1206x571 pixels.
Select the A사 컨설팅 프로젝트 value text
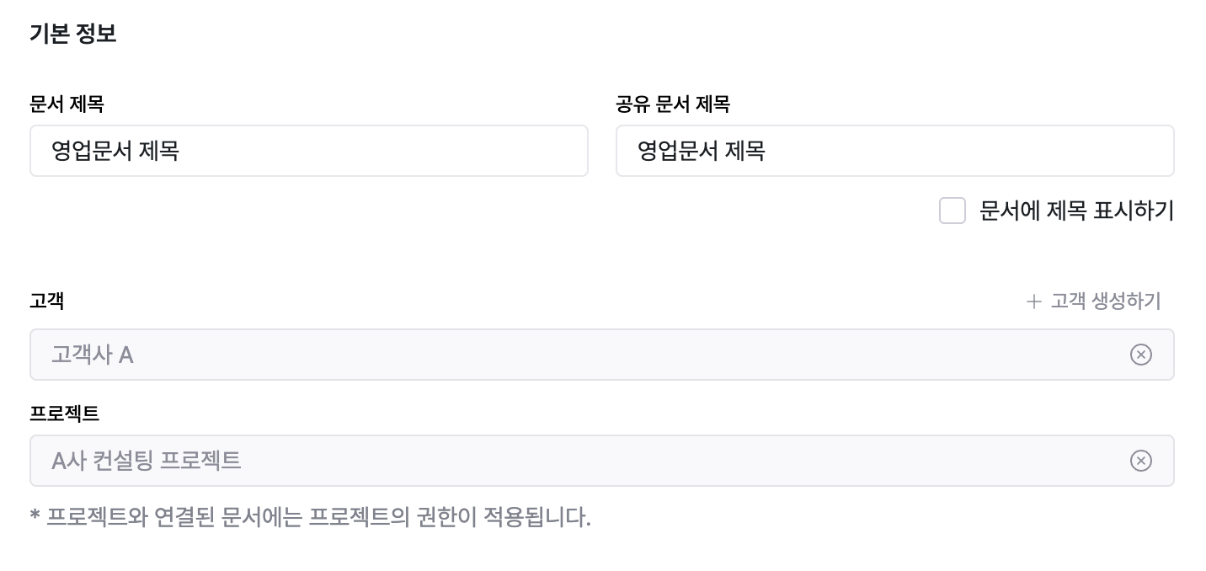click(x=147, y=461)
